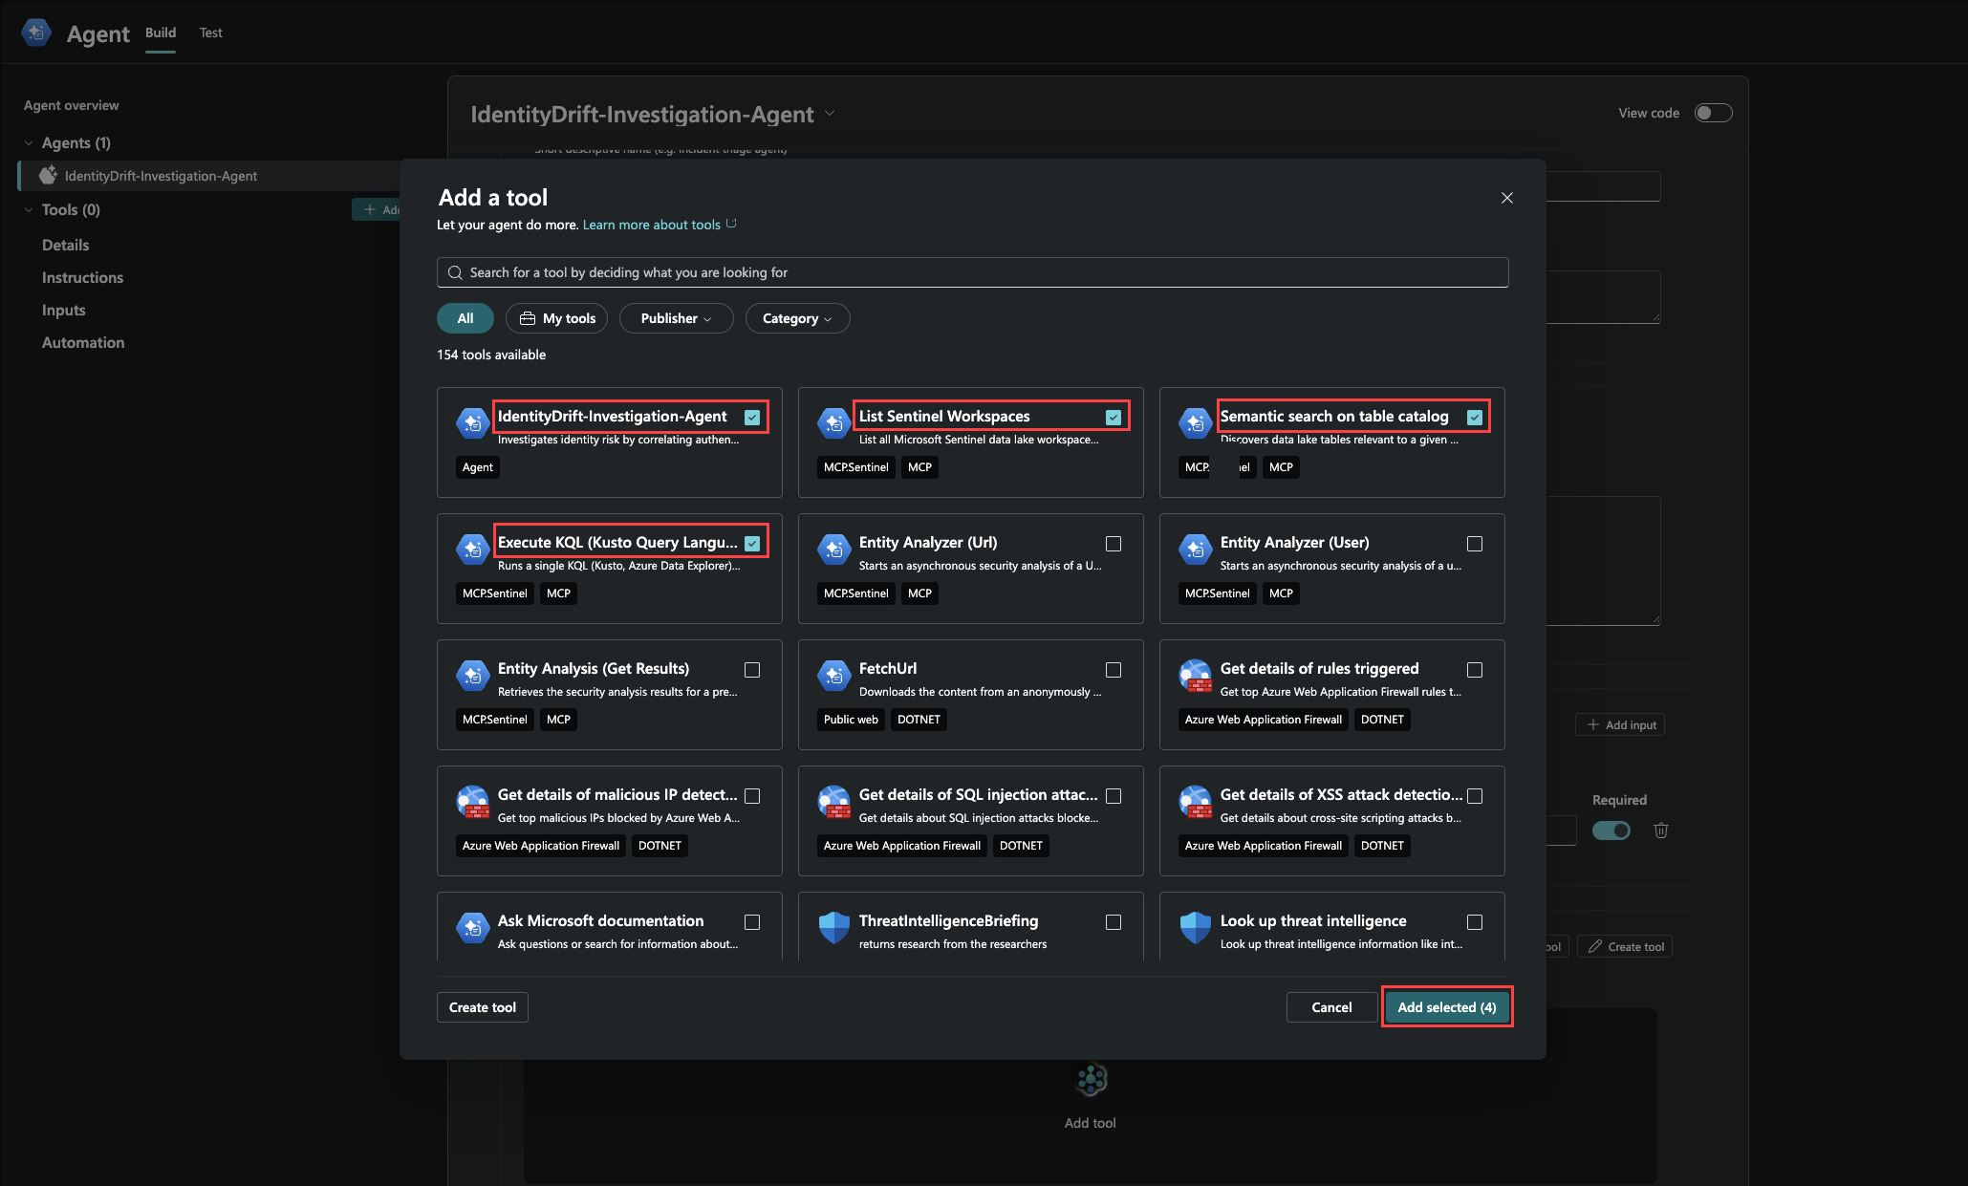
Task: Click the sidebar agent icon for IdentityDrift-Investigation-Agent
Action: pyautogui.click(x=47, y=176)
